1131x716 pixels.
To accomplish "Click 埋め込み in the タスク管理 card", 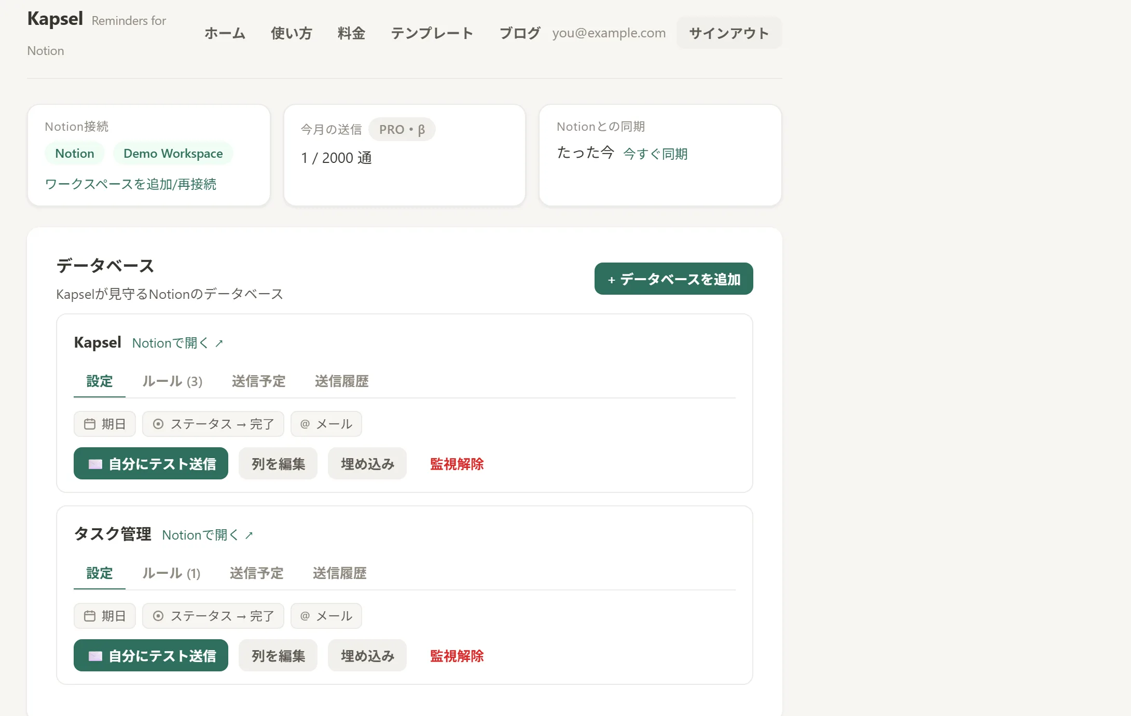I will coord(367,656).
